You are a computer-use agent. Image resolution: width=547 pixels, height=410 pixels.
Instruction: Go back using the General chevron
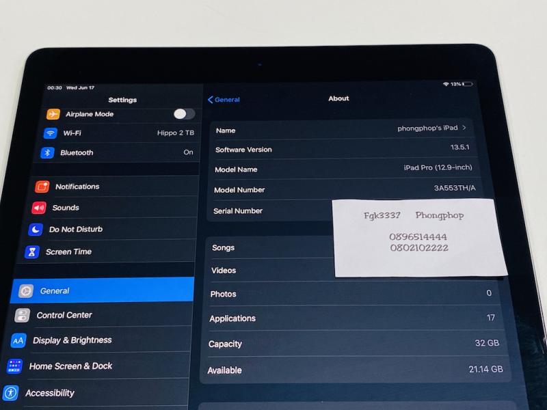[x=211, y=100]
